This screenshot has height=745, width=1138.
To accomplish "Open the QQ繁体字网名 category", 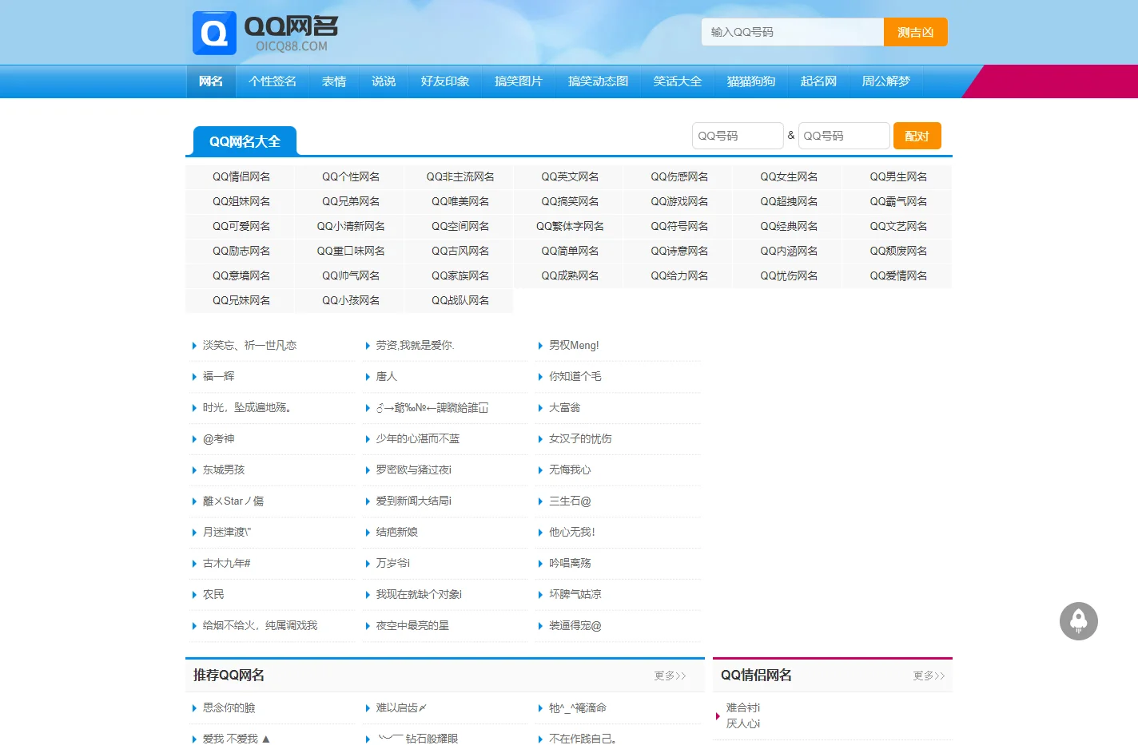I will tap(570, 226).
